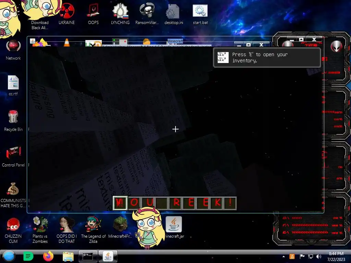Screen dimensions: 351x263
Task: Switch to the Java taskbar button
Action: click(108, 256)
